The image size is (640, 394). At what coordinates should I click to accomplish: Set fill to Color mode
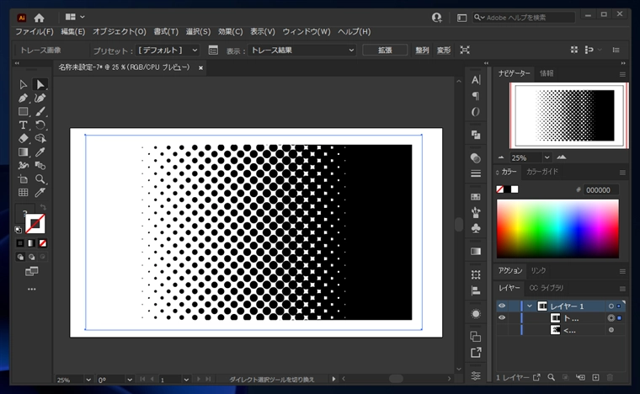(x=20, y=243)
